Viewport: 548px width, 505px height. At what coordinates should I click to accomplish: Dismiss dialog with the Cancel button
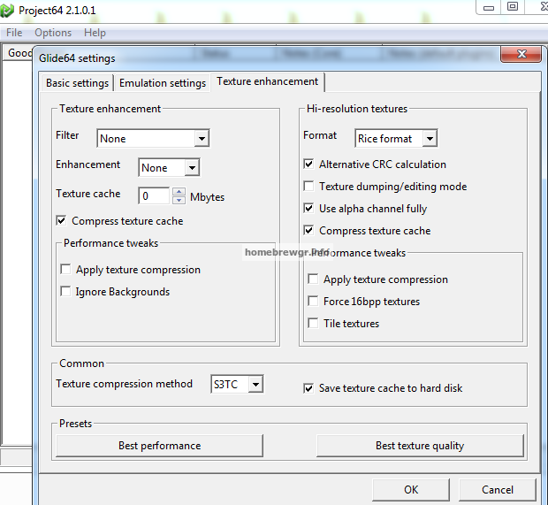coord(498,490)
